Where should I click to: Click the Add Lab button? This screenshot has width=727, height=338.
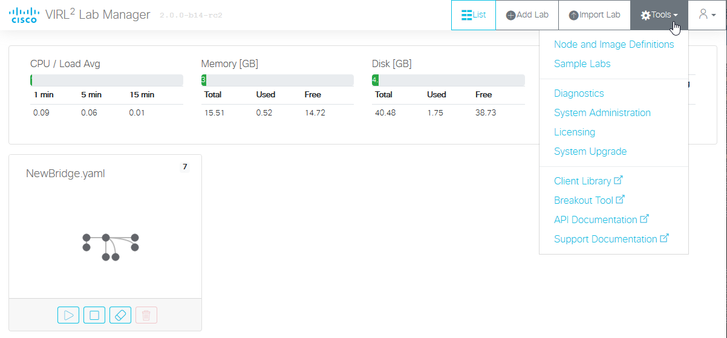(527, 15)
